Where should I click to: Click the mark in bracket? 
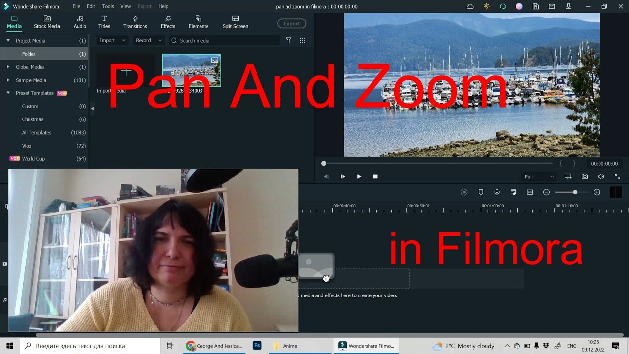point(561,163)
